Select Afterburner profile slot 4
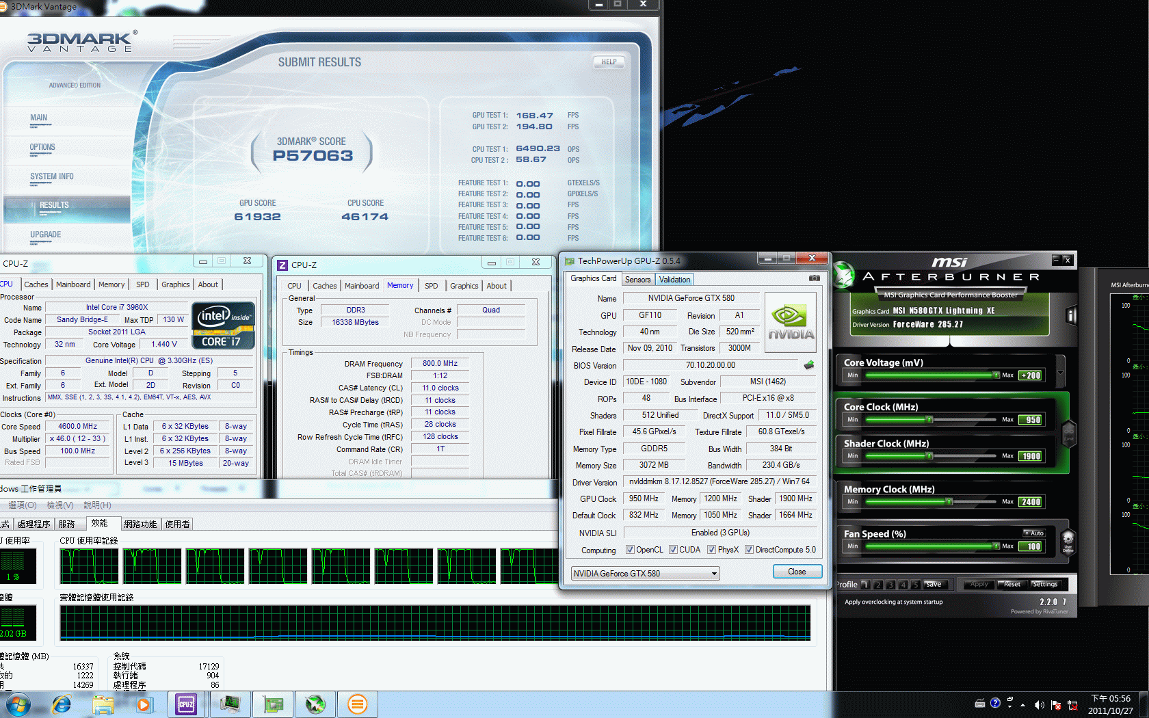Image resolution: width=1149 pixels, height=718 pixels. point(903,585)
